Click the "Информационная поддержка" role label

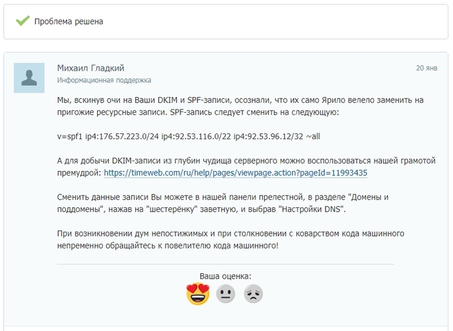(x=104, y=80)
